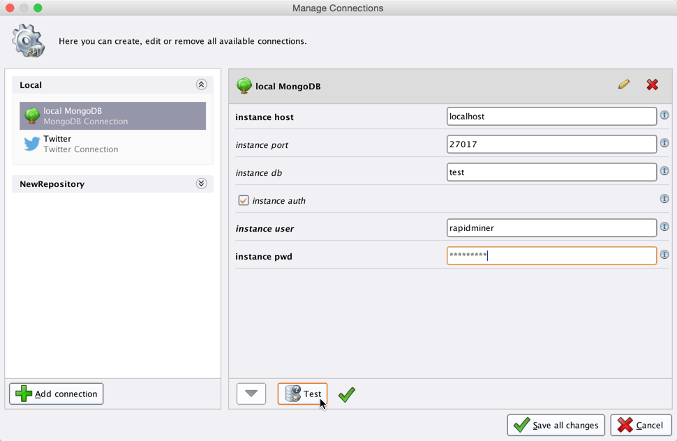Open the gray down-arrow dropdown beside Test
The height and width of the screenshot is (441, 677).
[x=251, y=394]
